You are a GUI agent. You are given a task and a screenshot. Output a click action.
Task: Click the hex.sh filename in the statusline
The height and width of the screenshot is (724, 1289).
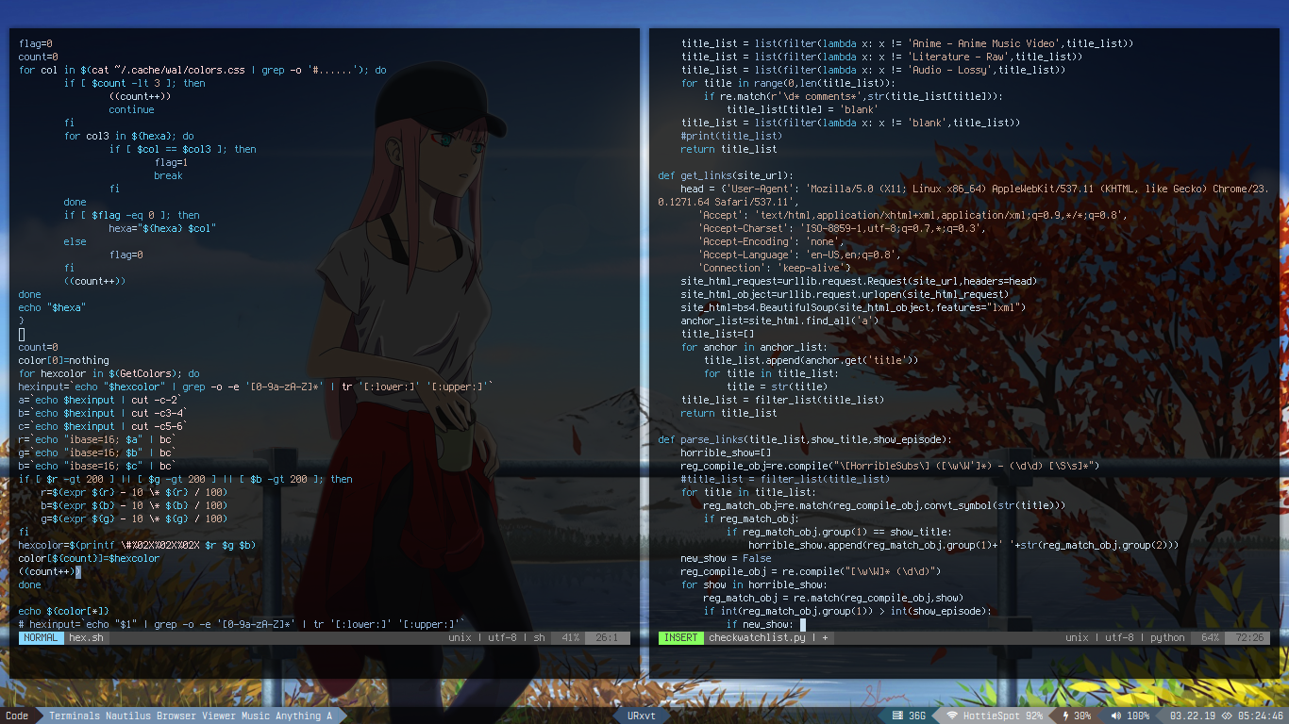[x=86, y=637]
